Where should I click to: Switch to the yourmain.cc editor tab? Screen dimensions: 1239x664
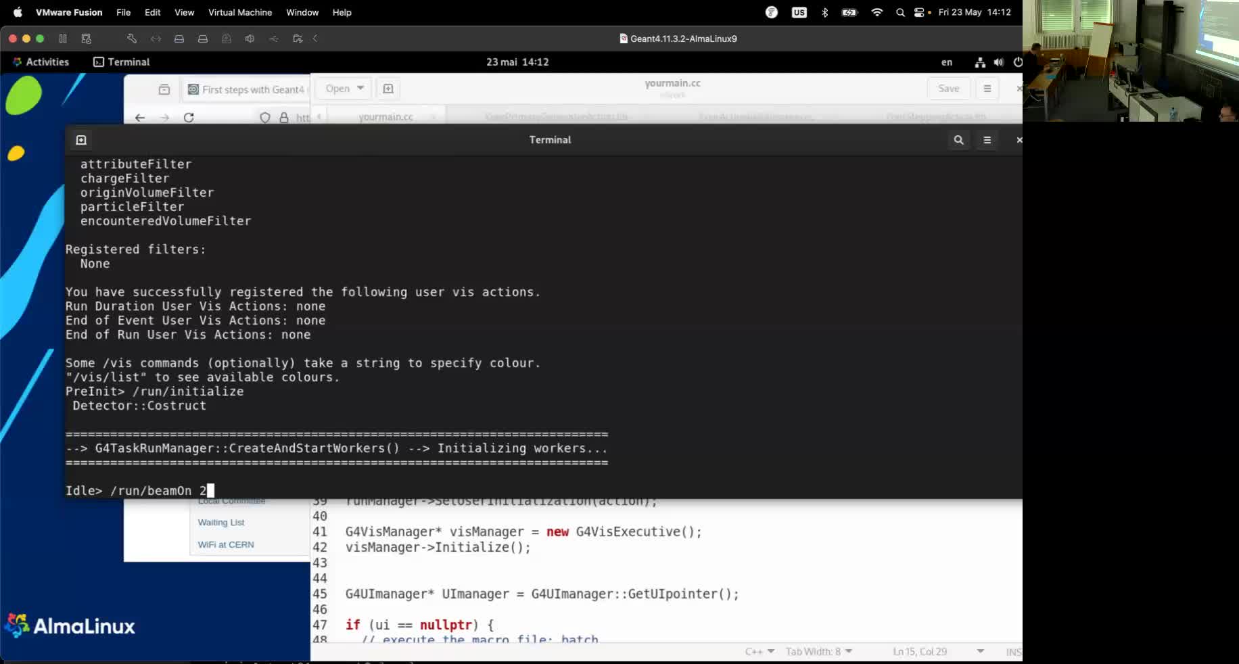385,116
